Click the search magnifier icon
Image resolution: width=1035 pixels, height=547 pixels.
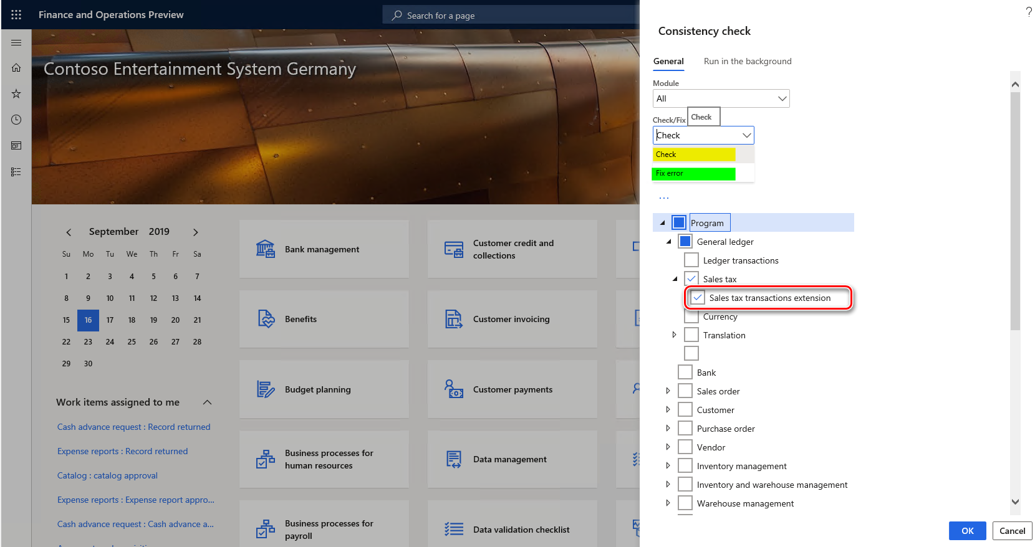pos(397,15)
